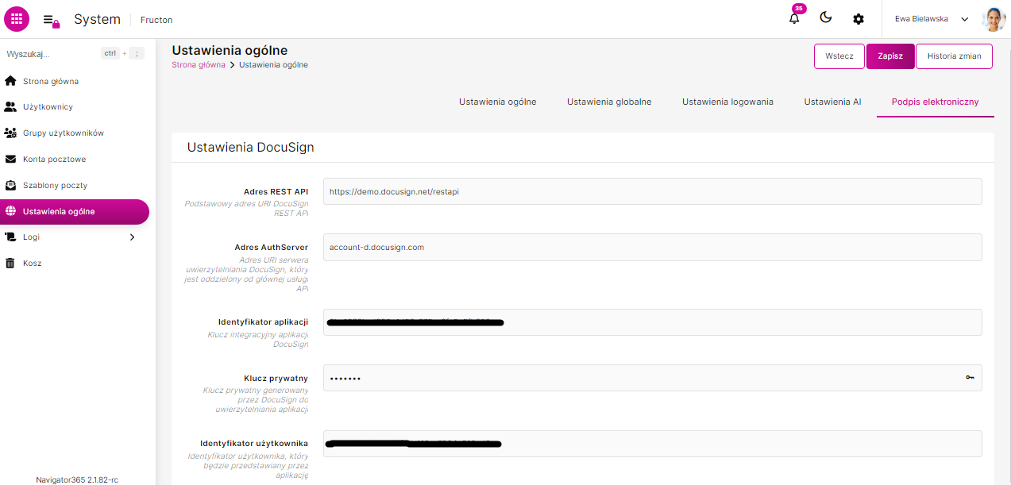Screen dimensions: 1011x485
Task: Open the settings gear icon
Action: pyautogui.click(x=859, y=19)
